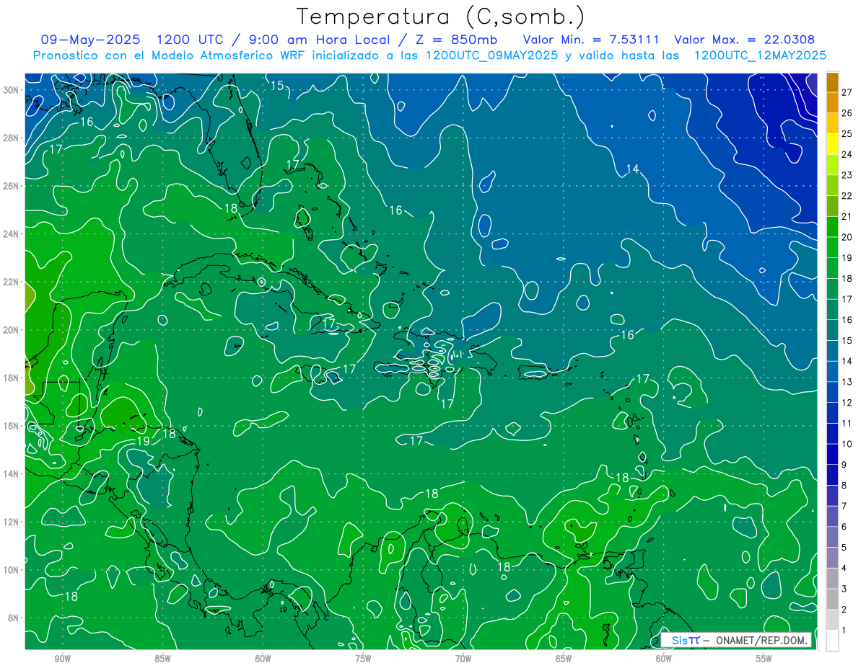Click color scale segment between 26 and 27
Viewport: 866px width, 668px height.
pos(832,102)
